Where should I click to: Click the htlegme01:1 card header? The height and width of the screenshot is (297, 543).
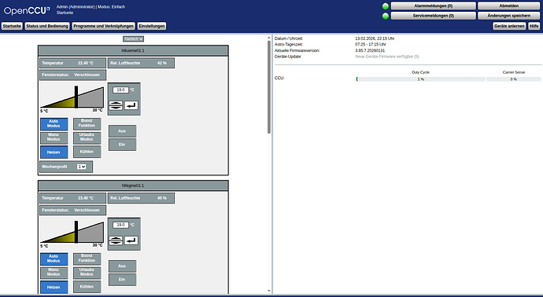coord(133,185)
